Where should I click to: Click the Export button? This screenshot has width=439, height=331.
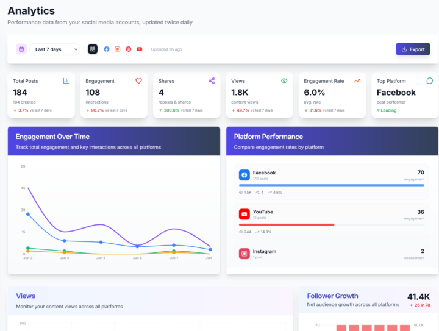coord(413,49)
